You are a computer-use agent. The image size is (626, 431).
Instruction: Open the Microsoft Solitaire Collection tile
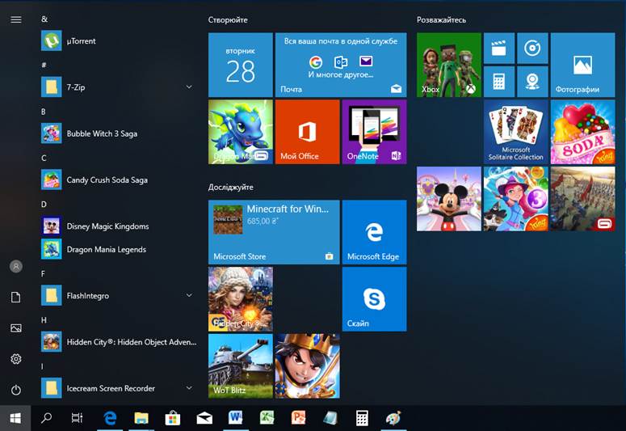click(x=516, y=132)
